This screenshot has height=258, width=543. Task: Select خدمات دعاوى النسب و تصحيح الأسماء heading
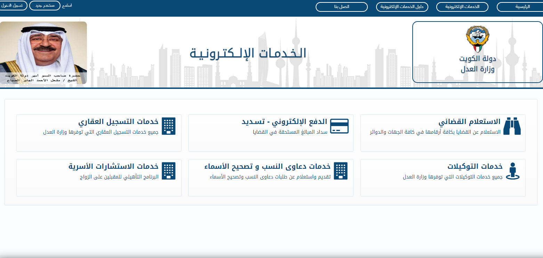[266, 166]
